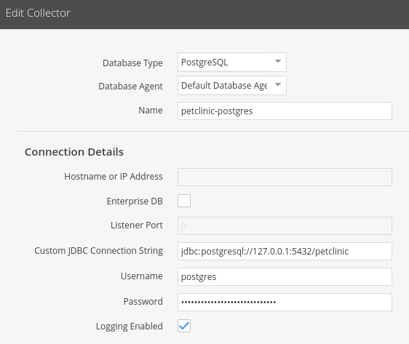Click the Enterprise DB label
Image resolution: width=409 pixels, height=344 pixels.
[135, 201]
